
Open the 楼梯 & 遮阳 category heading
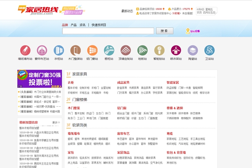point(175,108)
